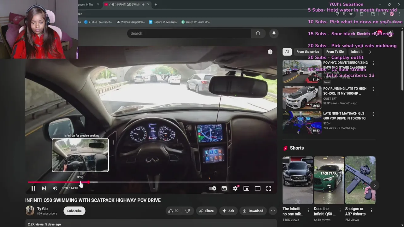Open LATE NIGHT MAYBACH GLS 600 title link
The height and width of the screenshot is (227, 404).
(x=345, y=116)
